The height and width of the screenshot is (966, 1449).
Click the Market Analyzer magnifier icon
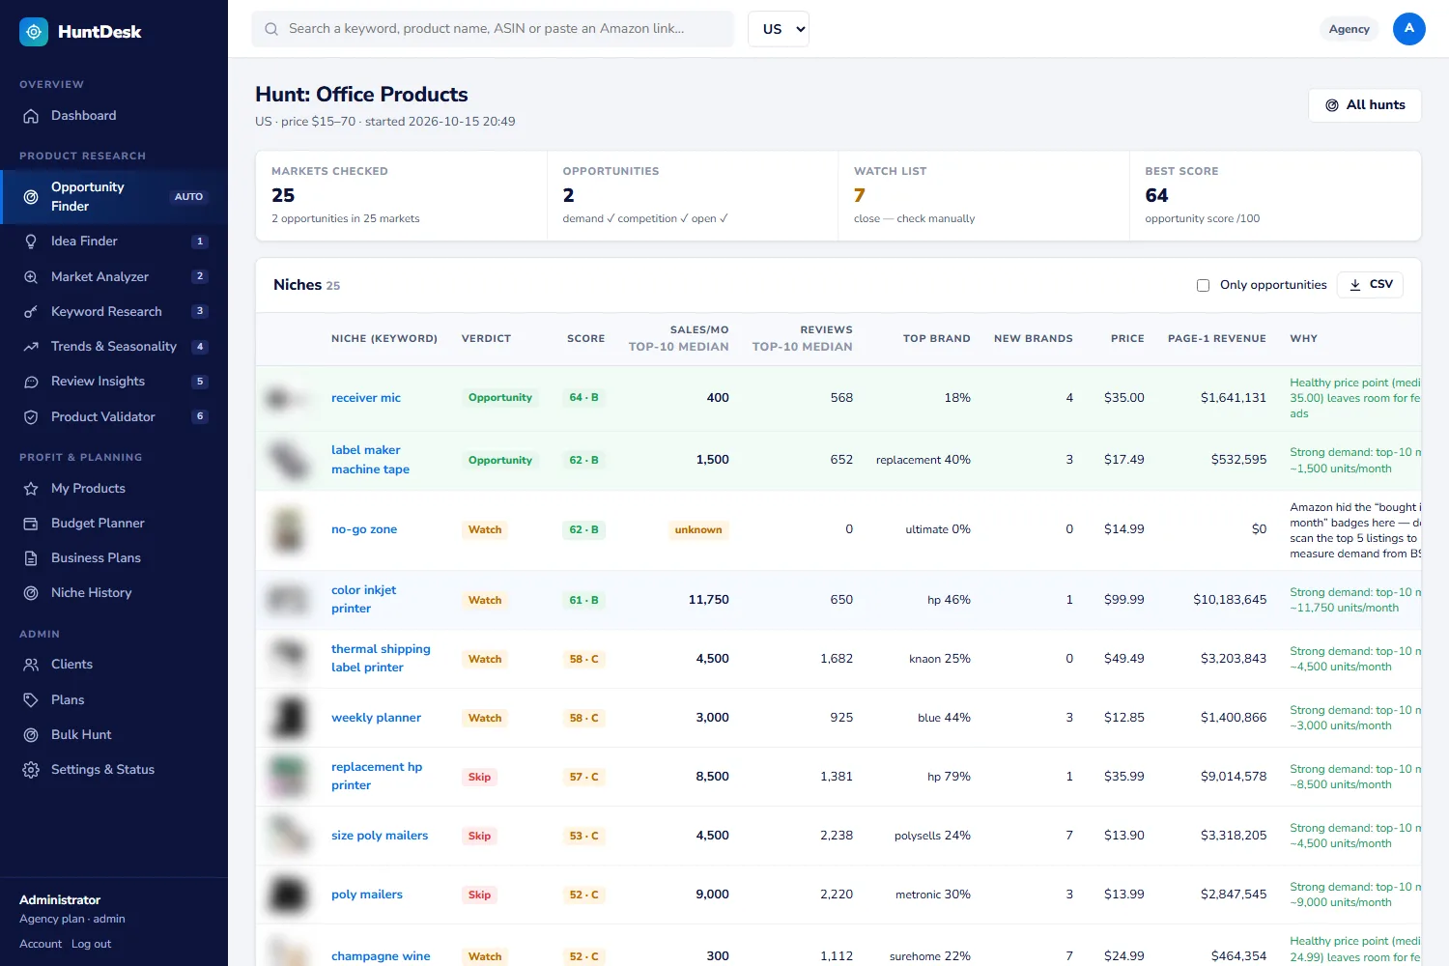tap(31, 277)
